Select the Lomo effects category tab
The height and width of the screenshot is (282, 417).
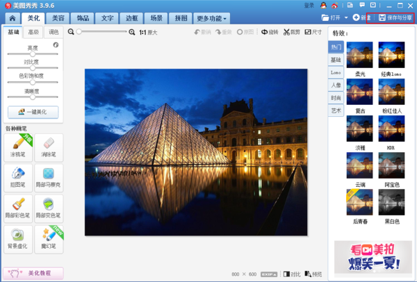coord(336,72)
